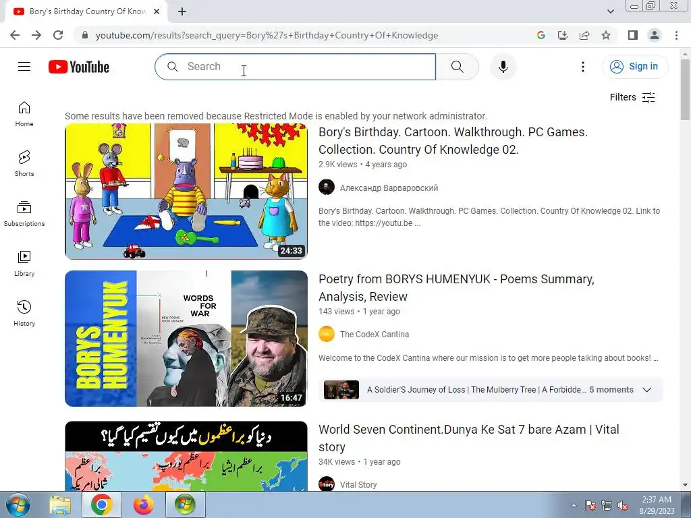This screenshot has height=518, width=691.
Task: Select the Bory's Birthday browser tab
Action: (x=87, y=11)
